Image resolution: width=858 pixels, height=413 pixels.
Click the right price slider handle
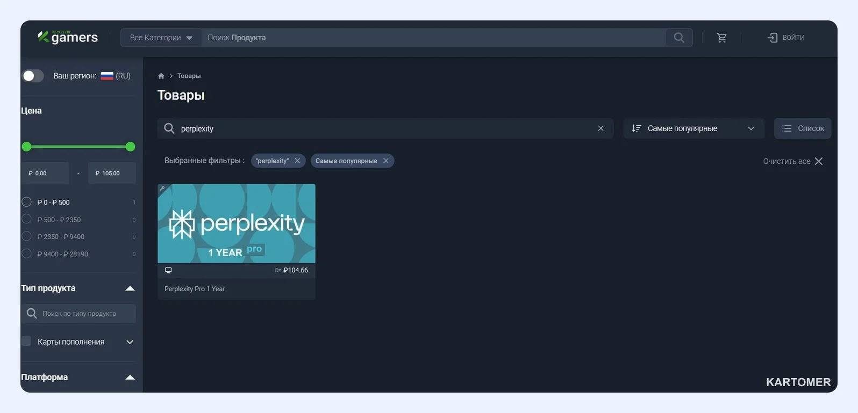pyautogui.click(x=130, y=147)
